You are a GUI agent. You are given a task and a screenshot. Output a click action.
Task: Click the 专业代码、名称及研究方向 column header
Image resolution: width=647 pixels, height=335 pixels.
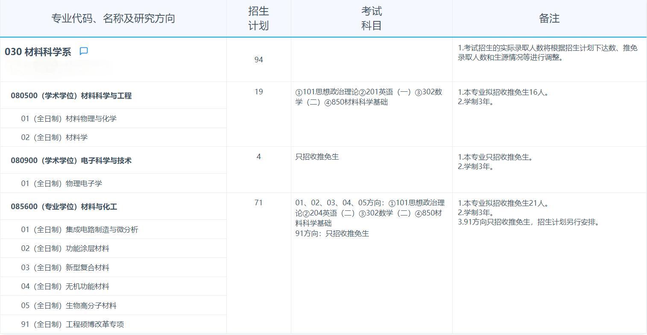click(x=113, y=18)
